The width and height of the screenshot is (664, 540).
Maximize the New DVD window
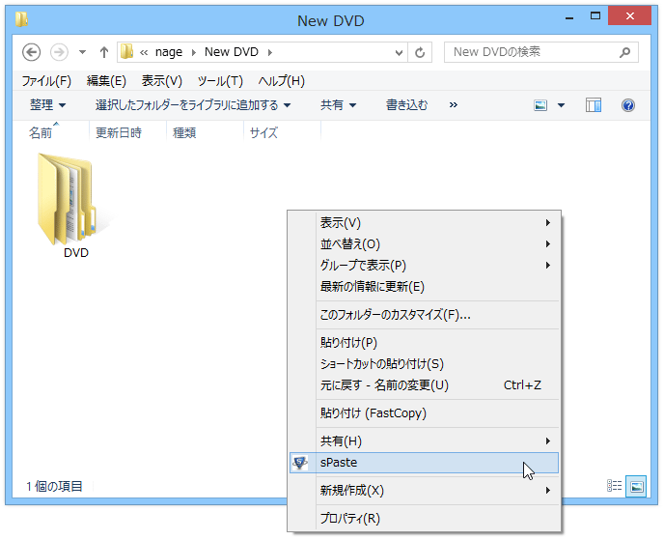(x=595, y=16)
